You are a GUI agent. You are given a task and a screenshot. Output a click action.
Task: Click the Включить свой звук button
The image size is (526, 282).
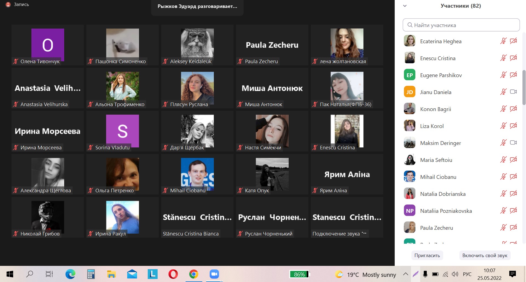485,255
